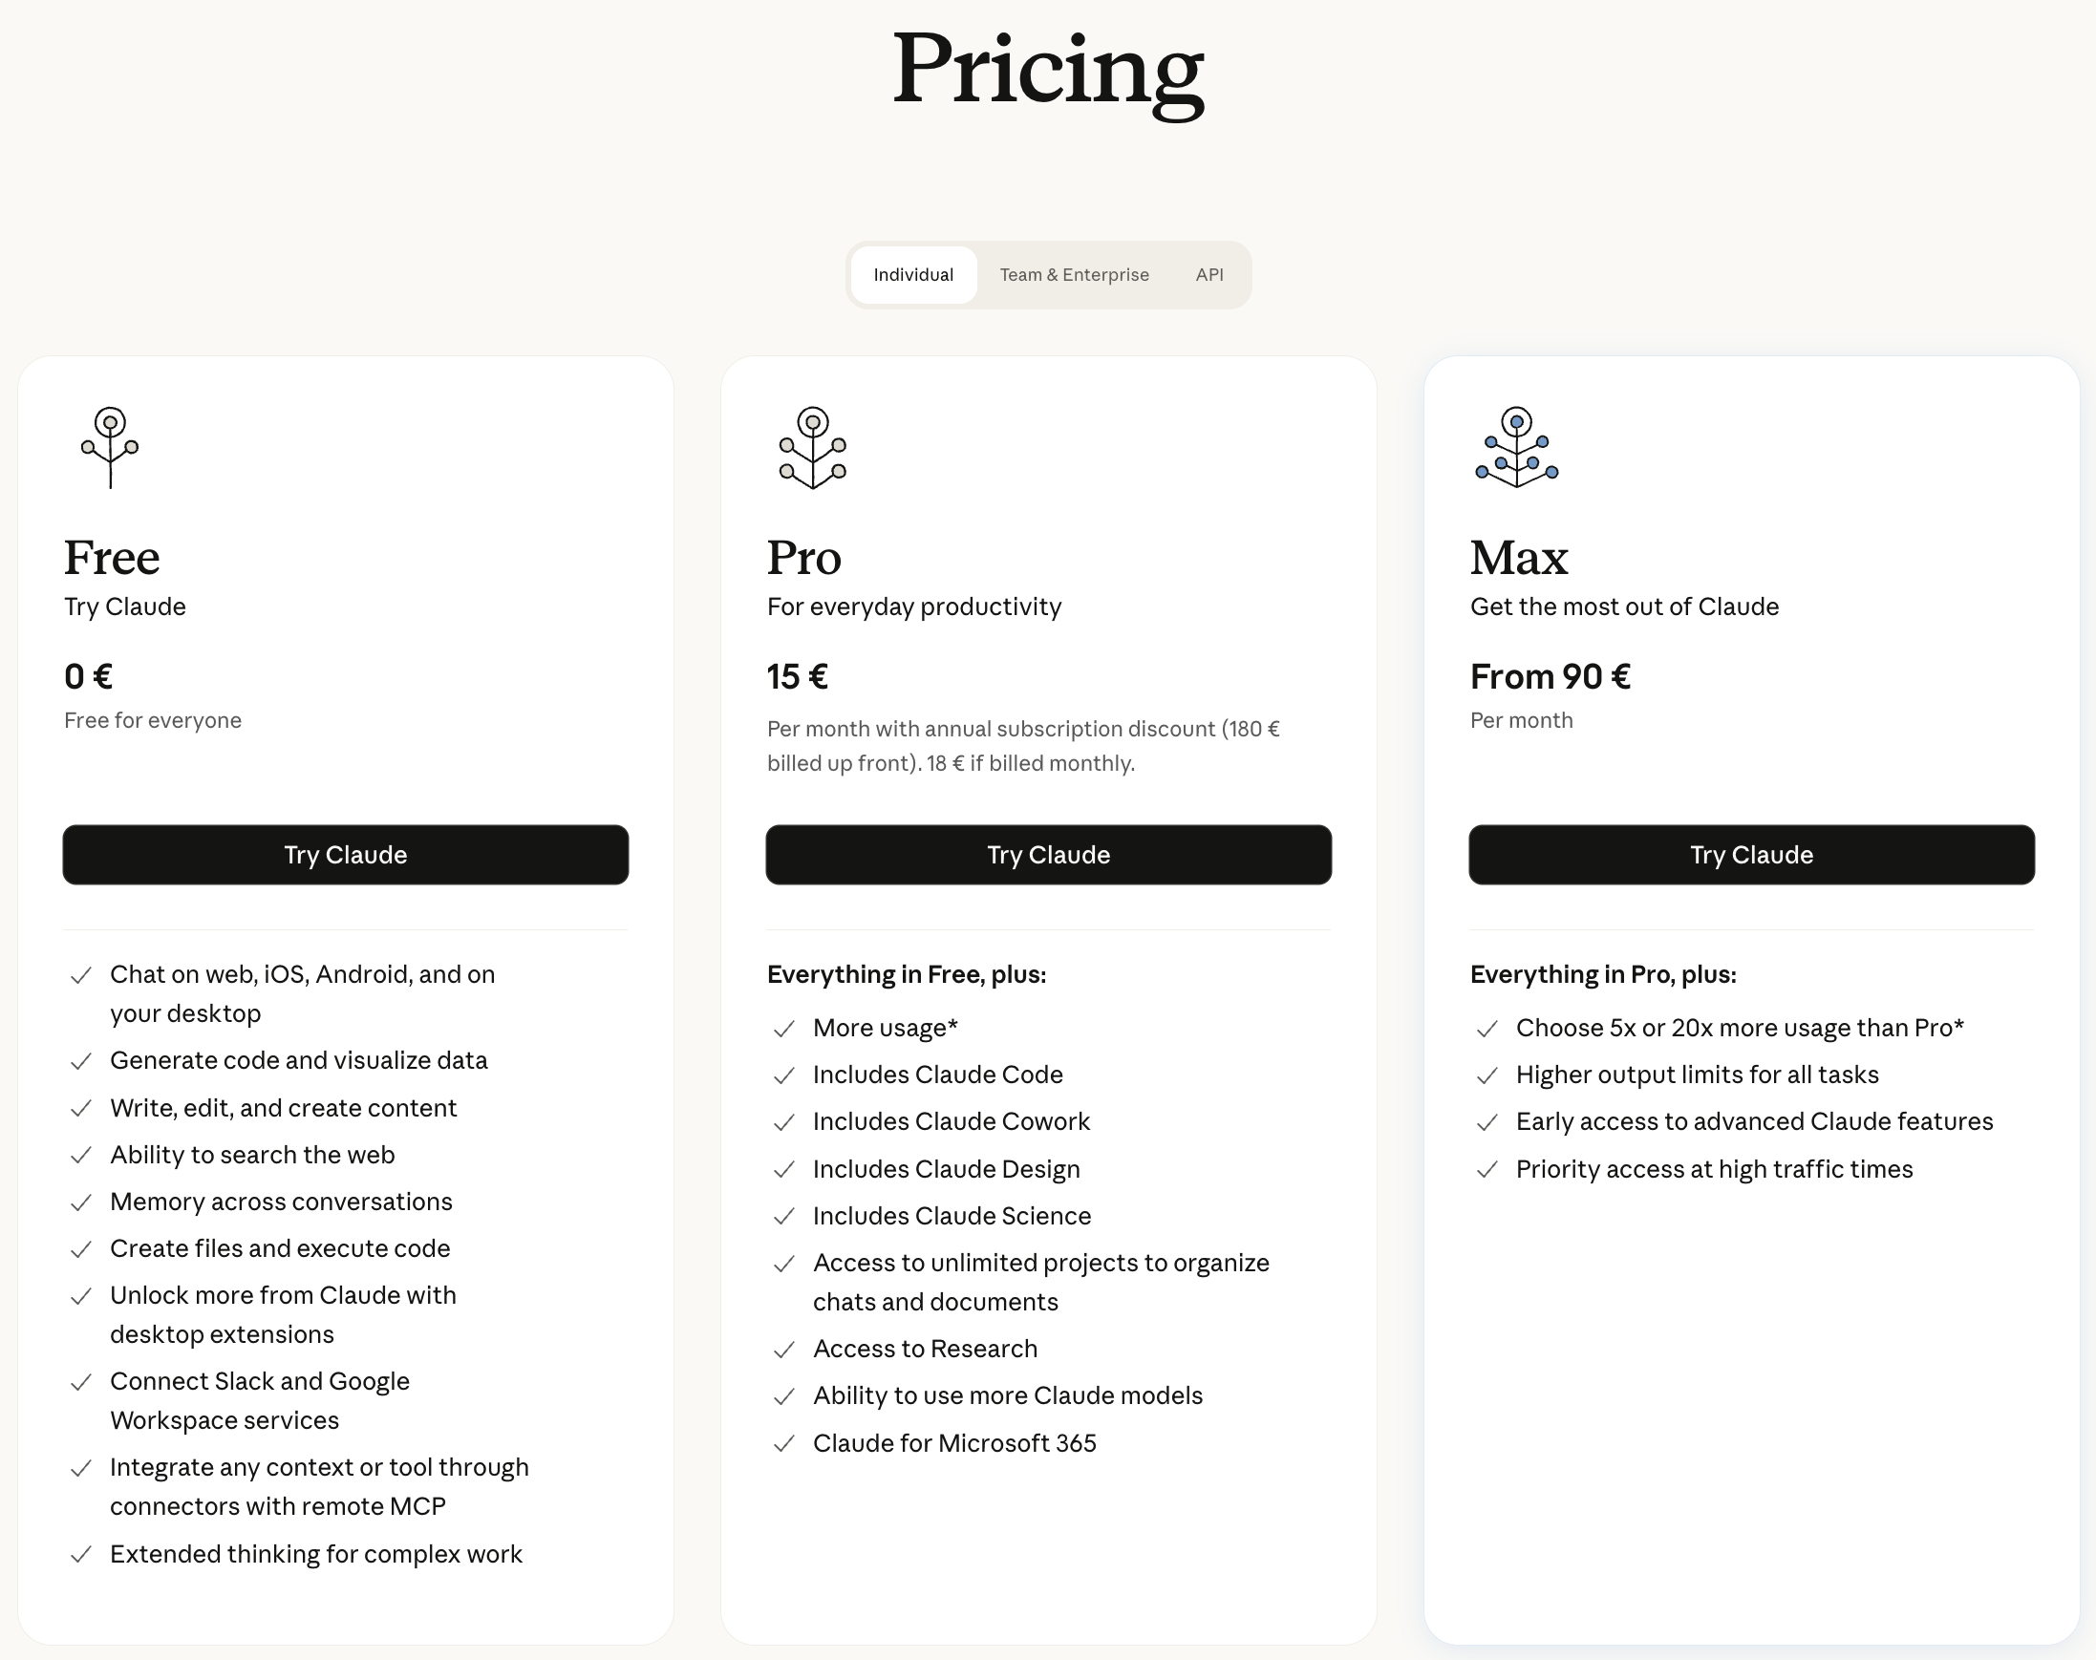Click the Pricing page heading
2096x1660 pixels.
pos(1048,71)
